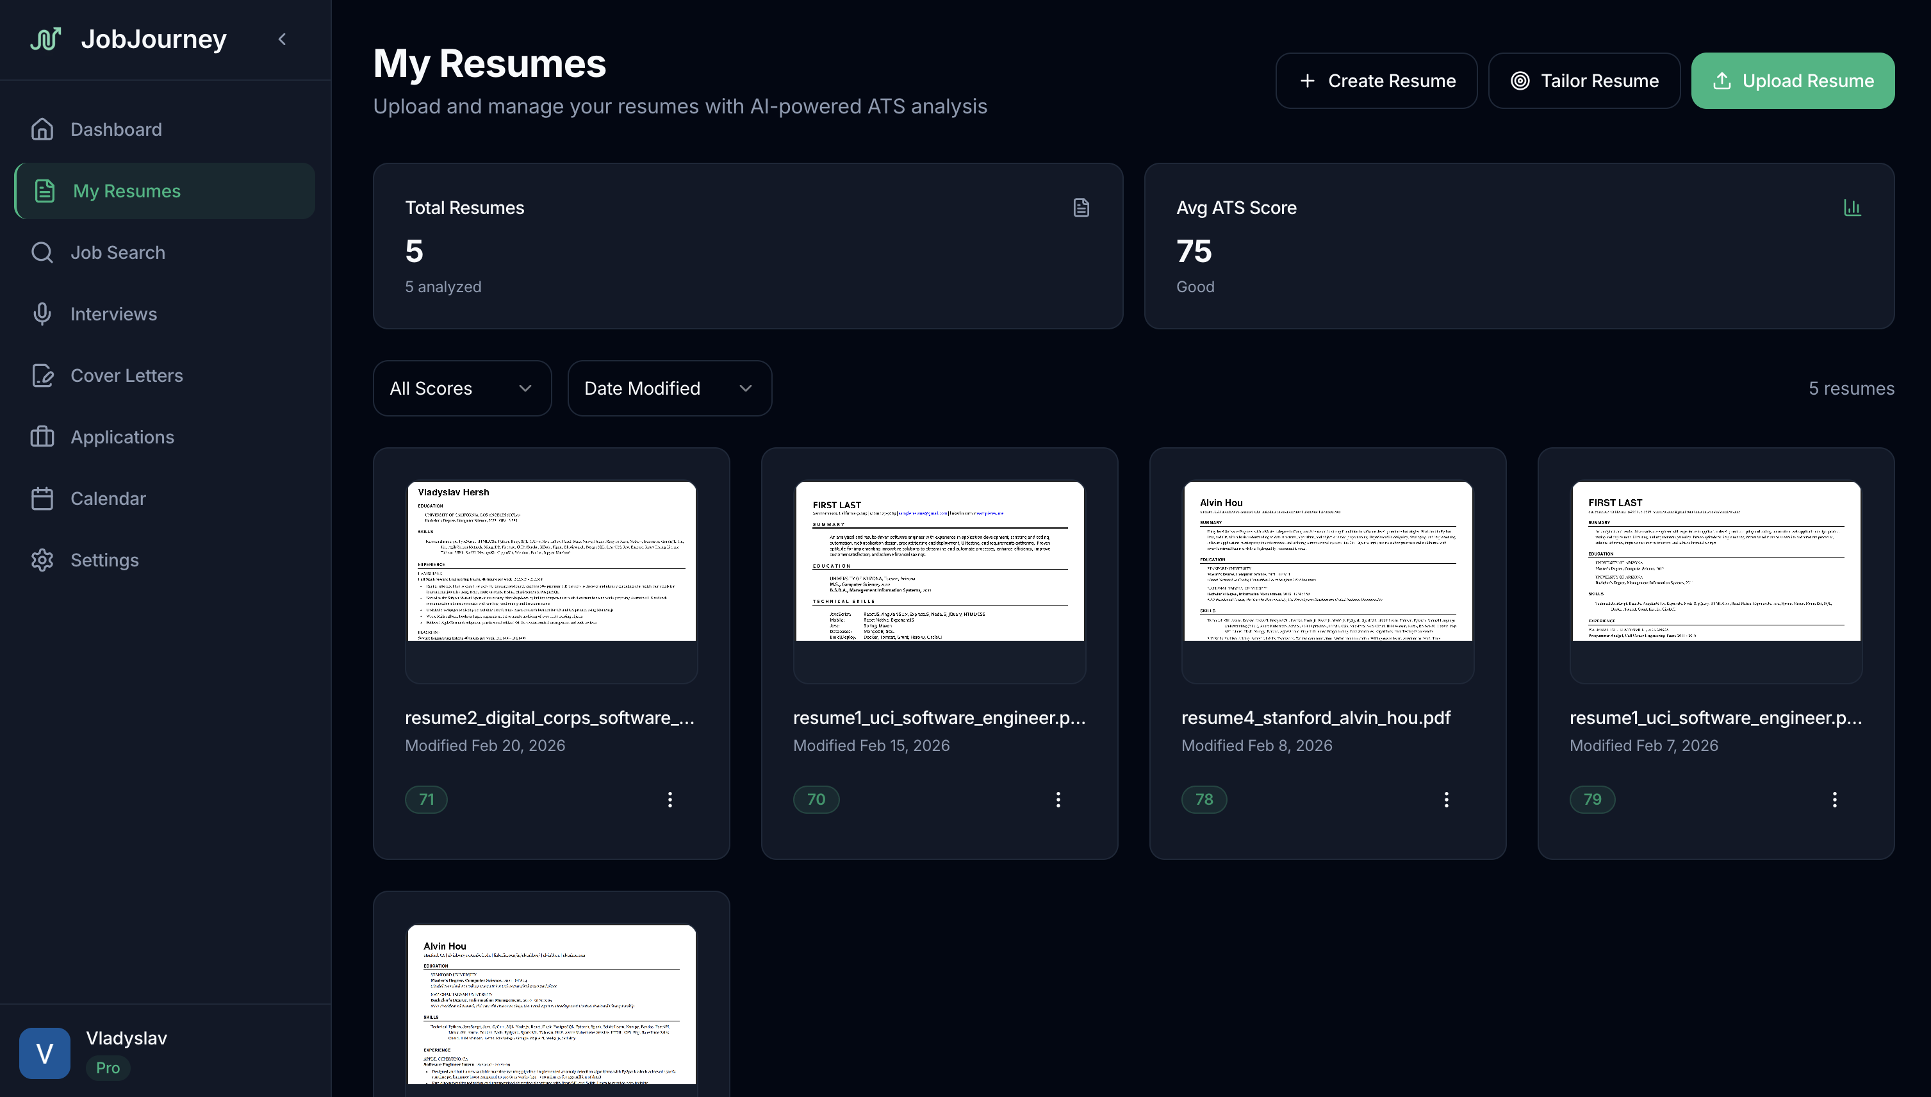Screen dimensions: 1931x1097
Task: Open the Feb 8 Alvin Hou resume thumbnail
Action: pos(1327,582)
